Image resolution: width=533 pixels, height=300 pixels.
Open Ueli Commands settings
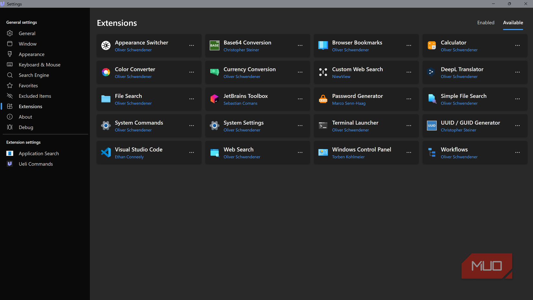pos(36,164)
